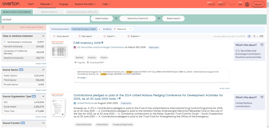Click the search query input field
The width and height of the screenshot is (269, 128).
click(x=45, y=19)
